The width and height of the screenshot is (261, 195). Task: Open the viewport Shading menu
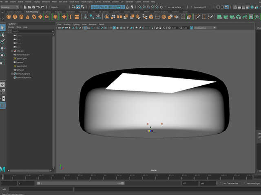point(67,24)
